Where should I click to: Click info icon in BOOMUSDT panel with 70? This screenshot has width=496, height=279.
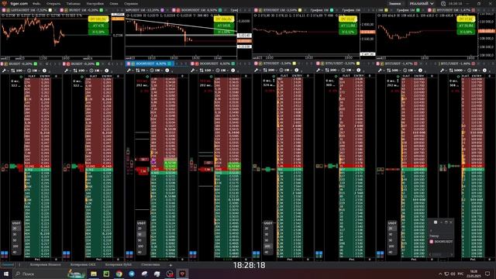(167, 71)
